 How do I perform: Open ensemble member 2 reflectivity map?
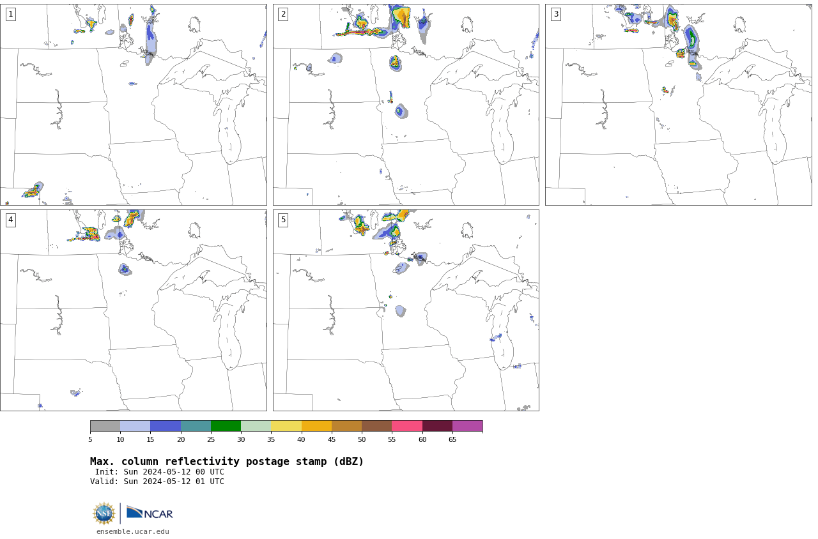406,105
